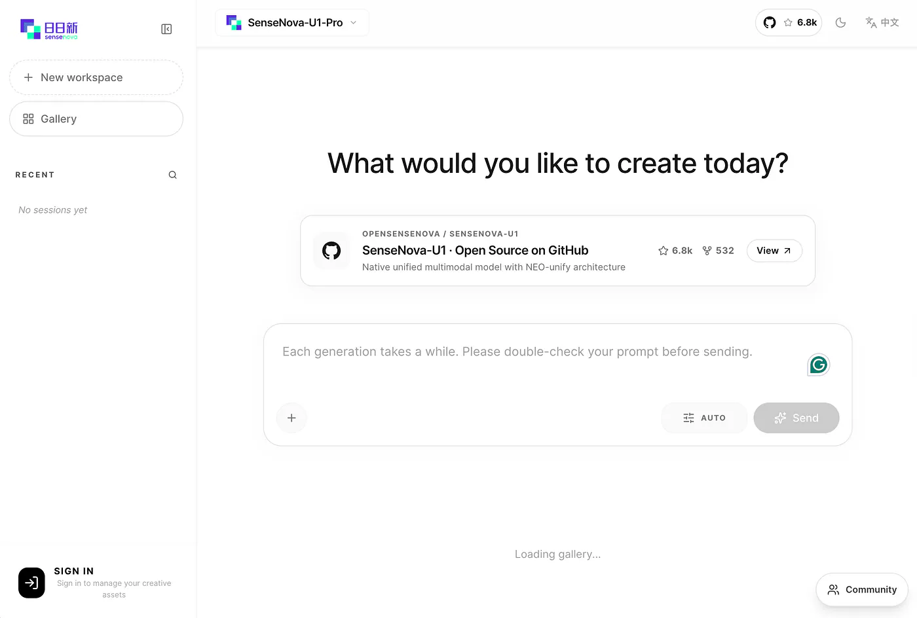Click the 'Native unified multimodal model' description
This screenshot has height=618, width=917.
pyautogui.click(x=494, y=267)
